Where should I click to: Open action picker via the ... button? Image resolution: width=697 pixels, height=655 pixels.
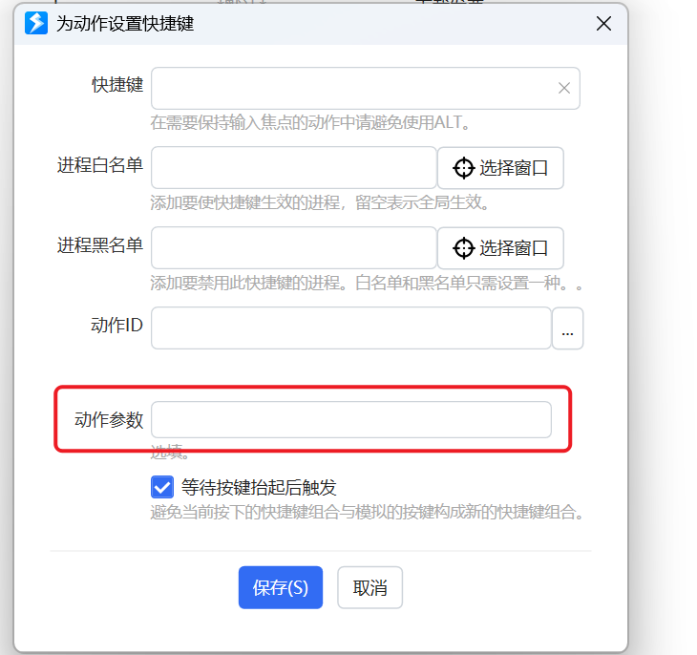pos(568,328)
